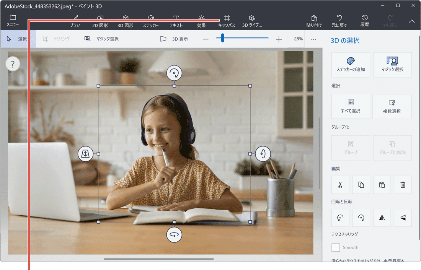This screenshot has width=421, height=270.
Task: Click the flip horizontal icon
Action: click(382, 218)
